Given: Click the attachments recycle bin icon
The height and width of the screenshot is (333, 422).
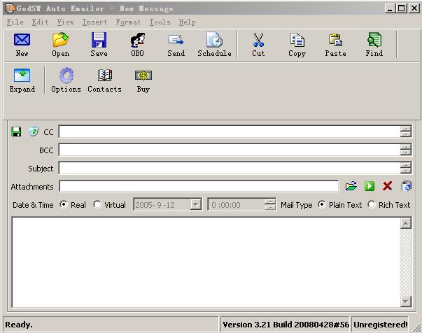Looking at the screenshot, I should [406, 186].
